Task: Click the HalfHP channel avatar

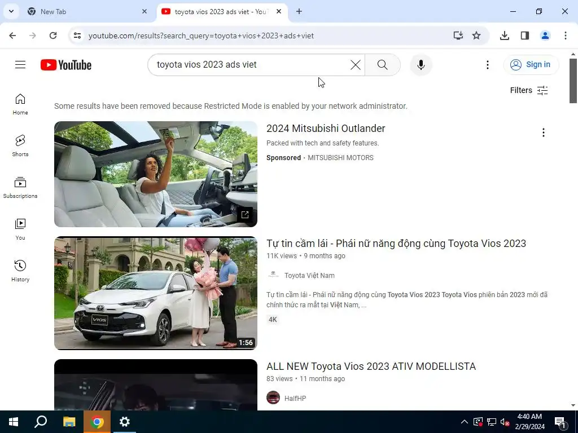Action: coord(273,397)
